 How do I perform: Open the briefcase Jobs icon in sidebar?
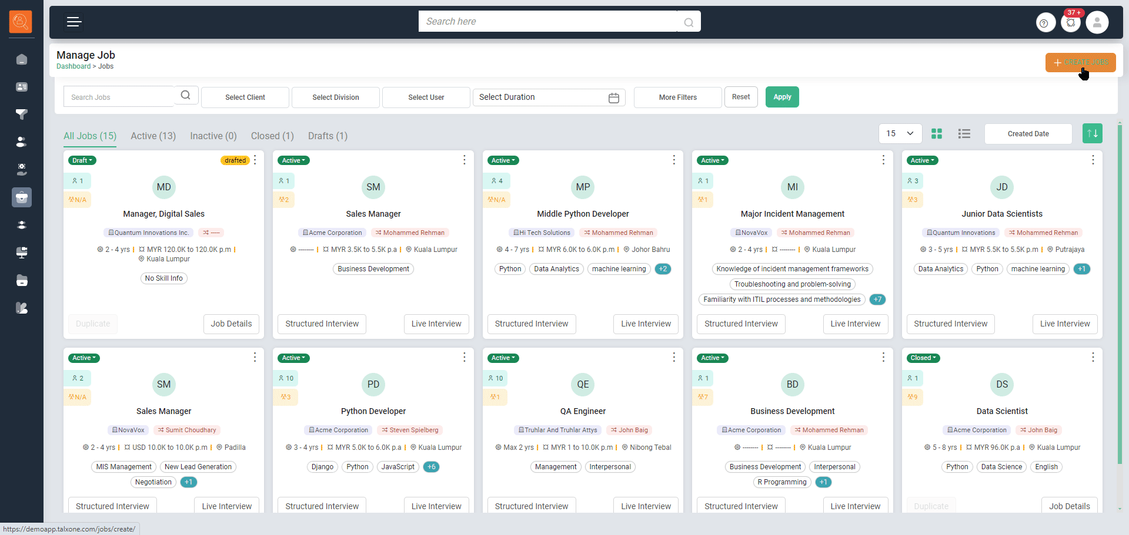pos(22,197)
